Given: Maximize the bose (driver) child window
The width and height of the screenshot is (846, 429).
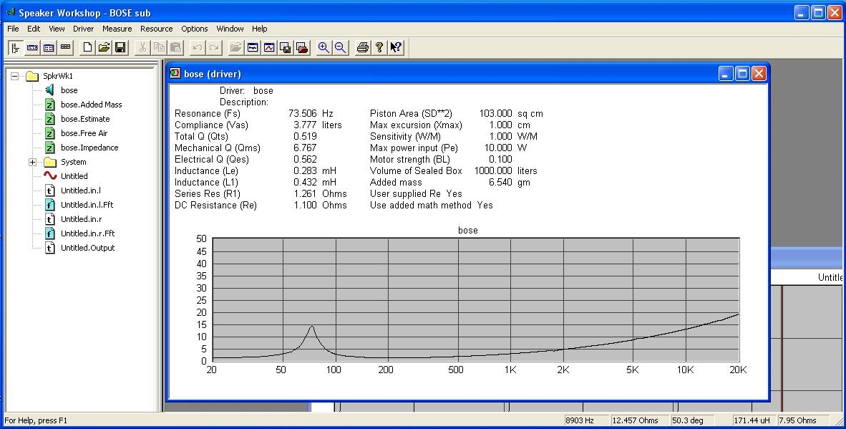Looking at the screenshot, I should [x=742, y=73].
